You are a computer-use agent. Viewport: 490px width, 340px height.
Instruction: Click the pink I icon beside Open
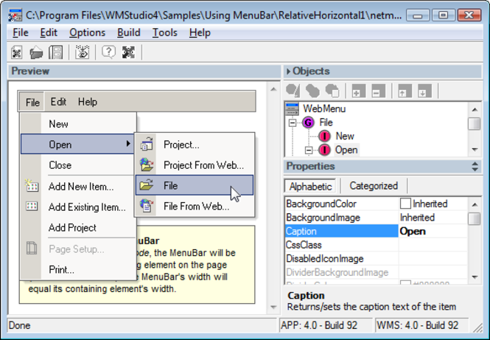[324, 150]
